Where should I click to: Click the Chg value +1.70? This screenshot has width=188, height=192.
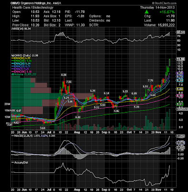point(170,16)
